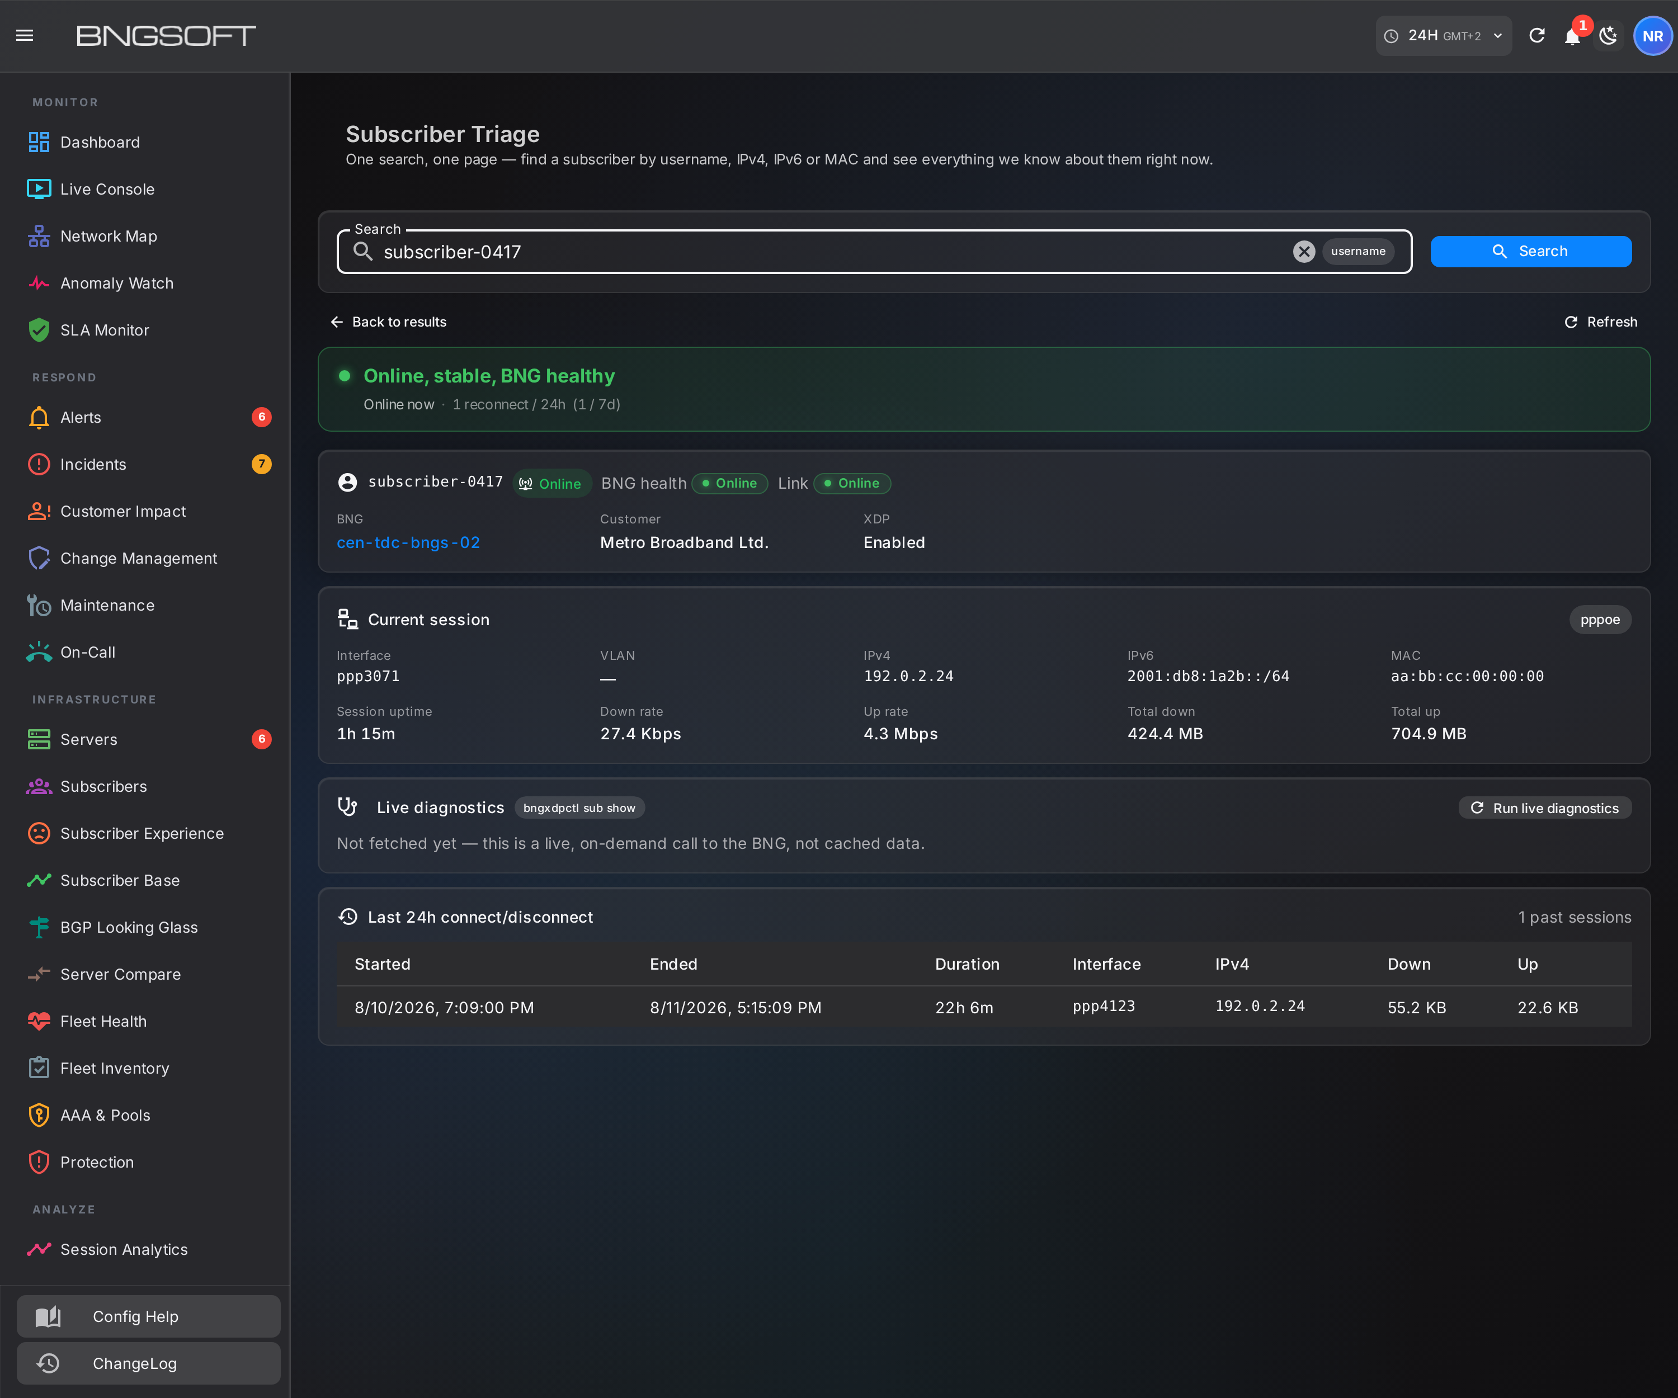Click the Started column header
1678x1398 pixels.
point(383,964)
